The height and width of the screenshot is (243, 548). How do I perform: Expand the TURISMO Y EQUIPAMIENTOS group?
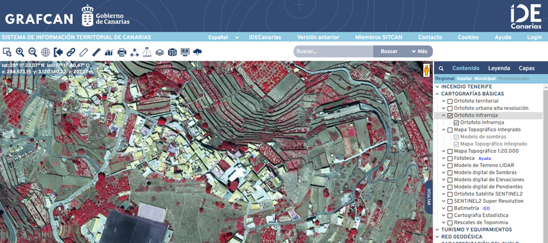click(x=437, y=230)
